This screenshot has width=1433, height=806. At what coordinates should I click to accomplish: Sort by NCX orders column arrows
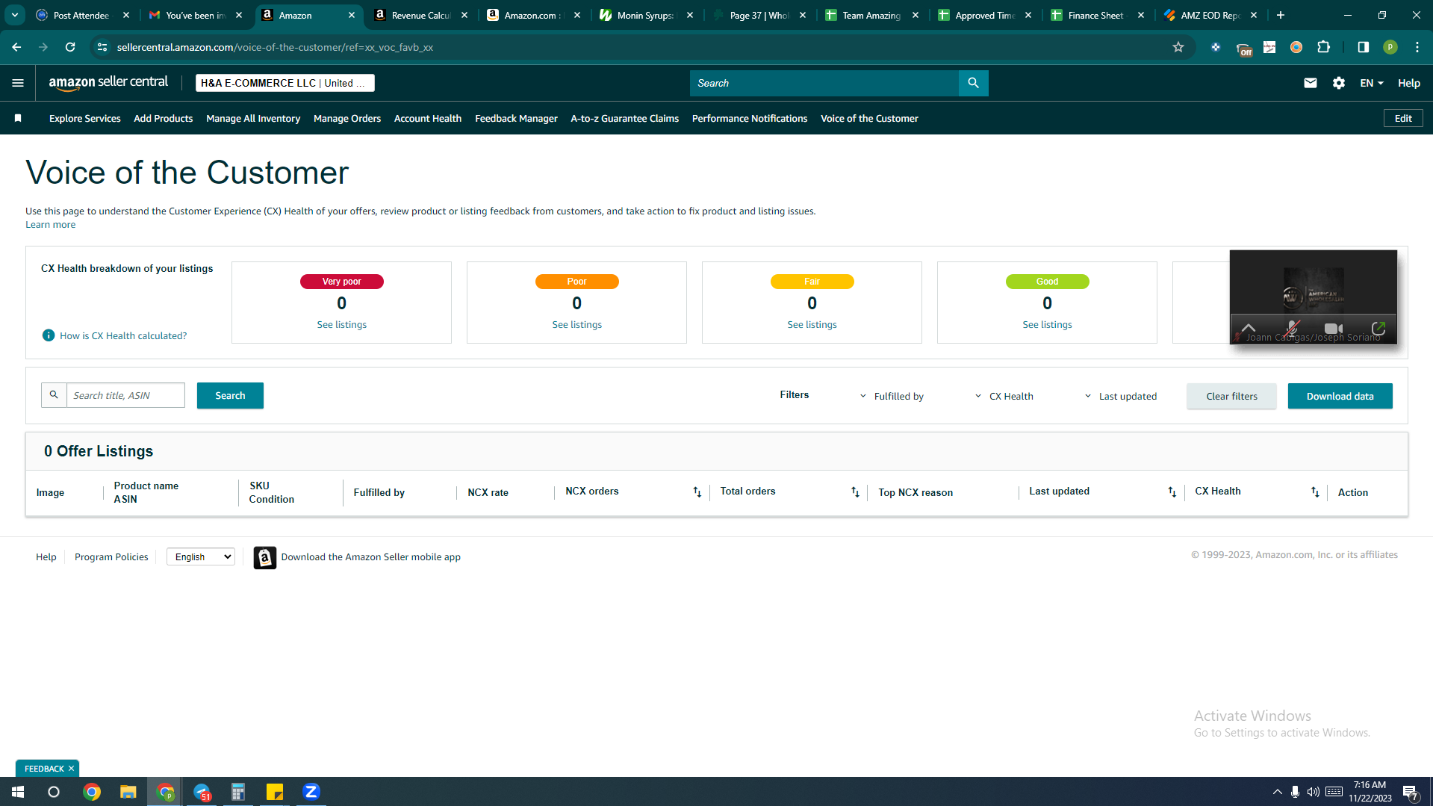tap(697, 492)
